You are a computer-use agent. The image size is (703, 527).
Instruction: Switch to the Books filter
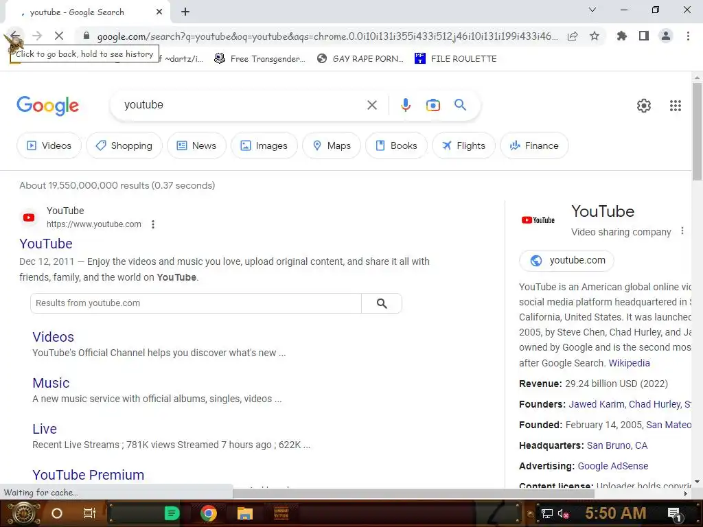click(x=396, y=145)
